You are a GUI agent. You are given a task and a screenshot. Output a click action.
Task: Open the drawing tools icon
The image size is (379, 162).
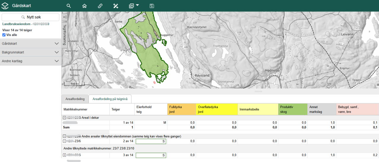click(116, 6)
